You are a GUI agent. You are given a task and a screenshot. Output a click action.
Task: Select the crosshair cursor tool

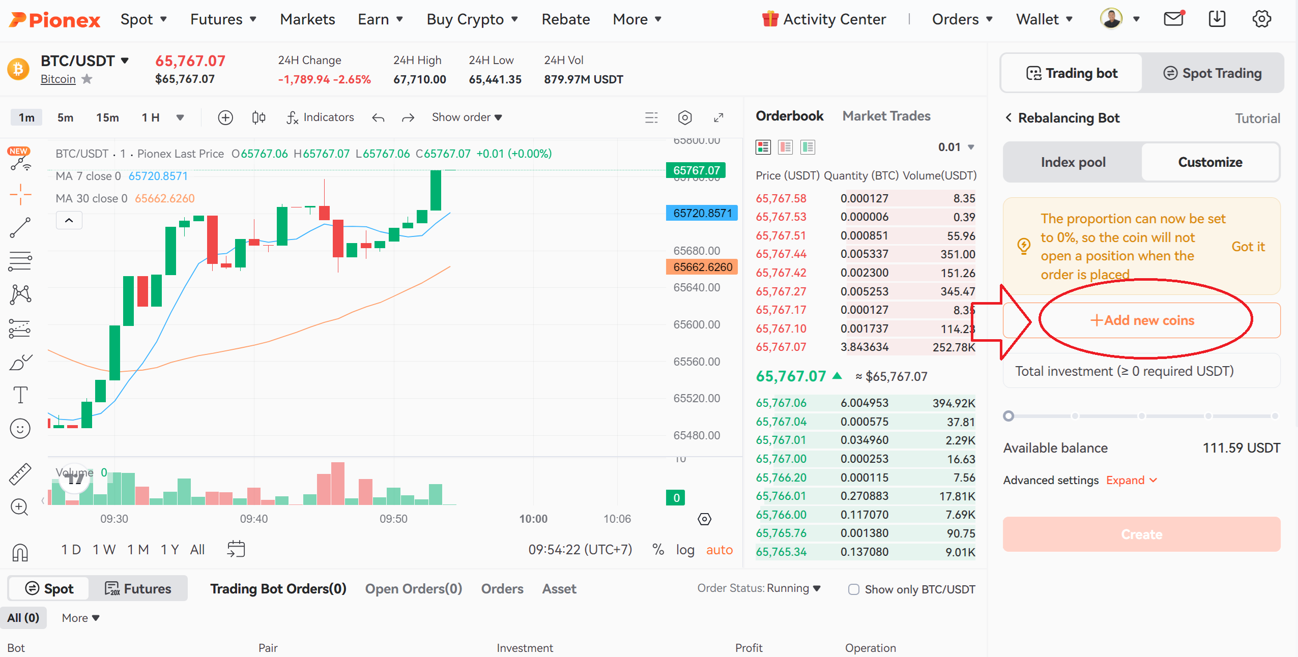pos(20,194)
